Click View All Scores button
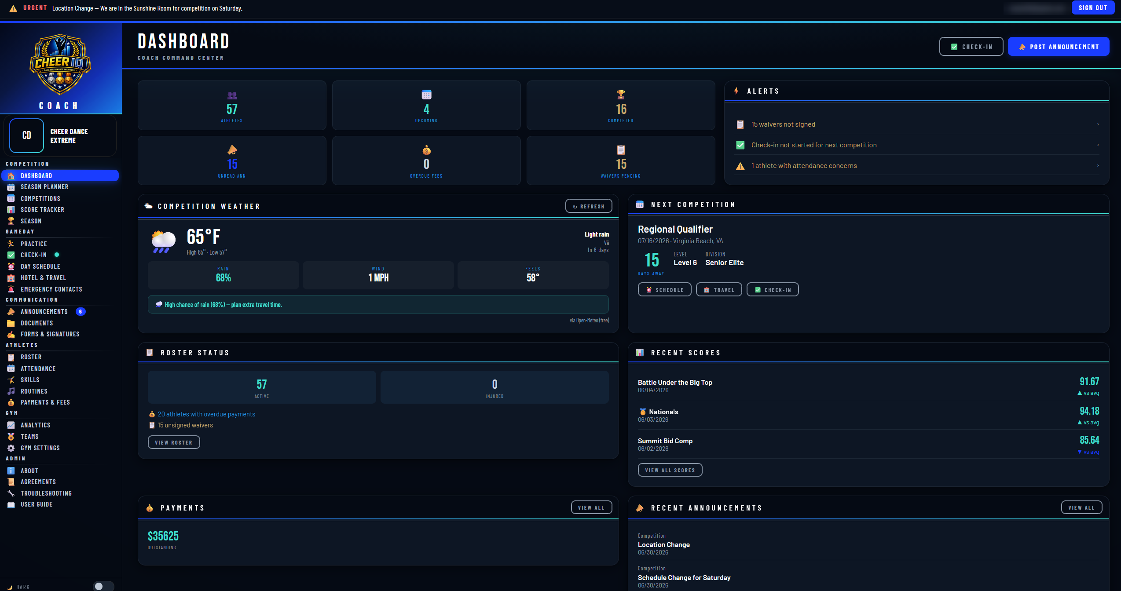This screenshot has height=591, width=1121. (670, 470)
